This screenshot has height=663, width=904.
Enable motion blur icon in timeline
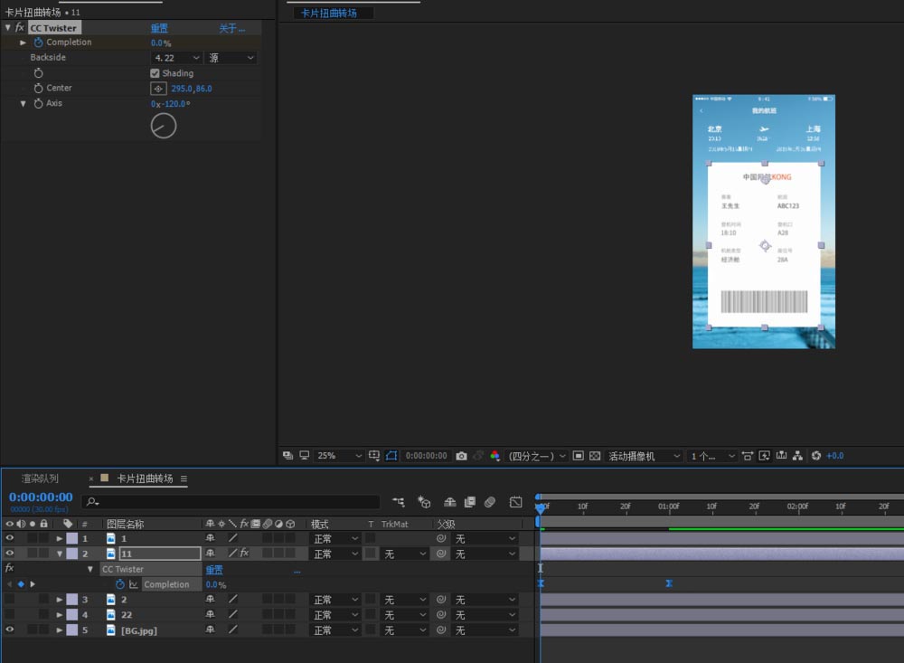click(490, 502)
